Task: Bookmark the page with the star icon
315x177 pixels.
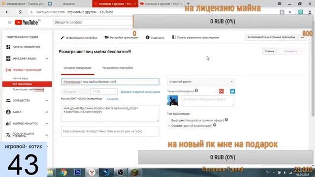Action: click(290, 12)
